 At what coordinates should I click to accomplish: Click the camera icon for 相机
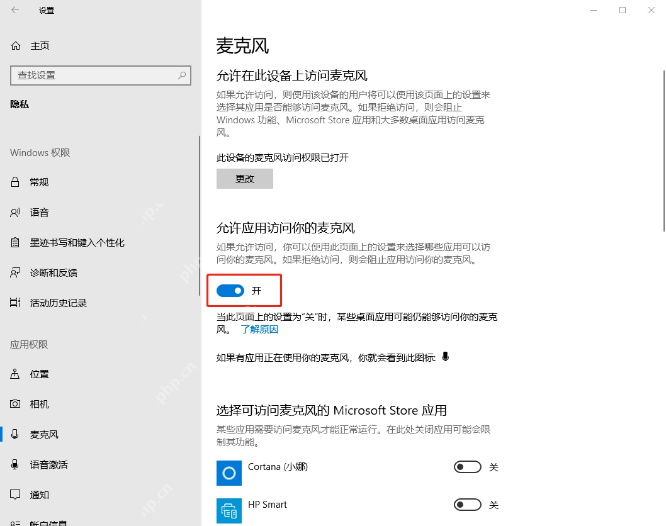15,404
